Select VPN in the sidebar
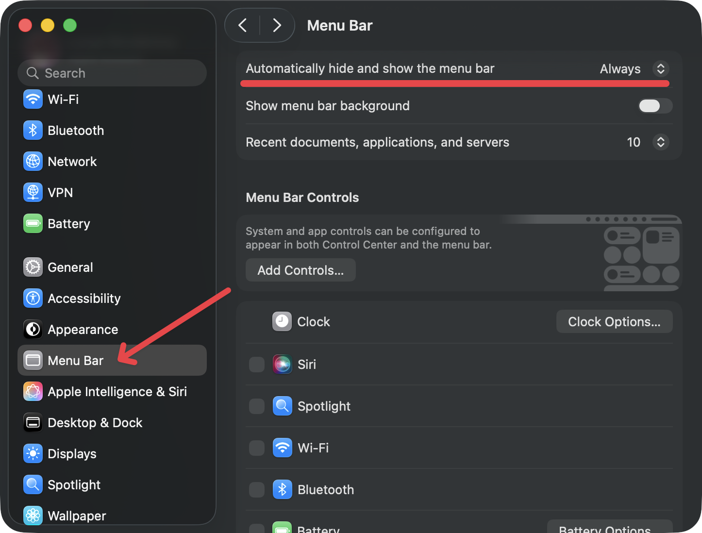Screen dimensions: 702x533 click(112, 193)
